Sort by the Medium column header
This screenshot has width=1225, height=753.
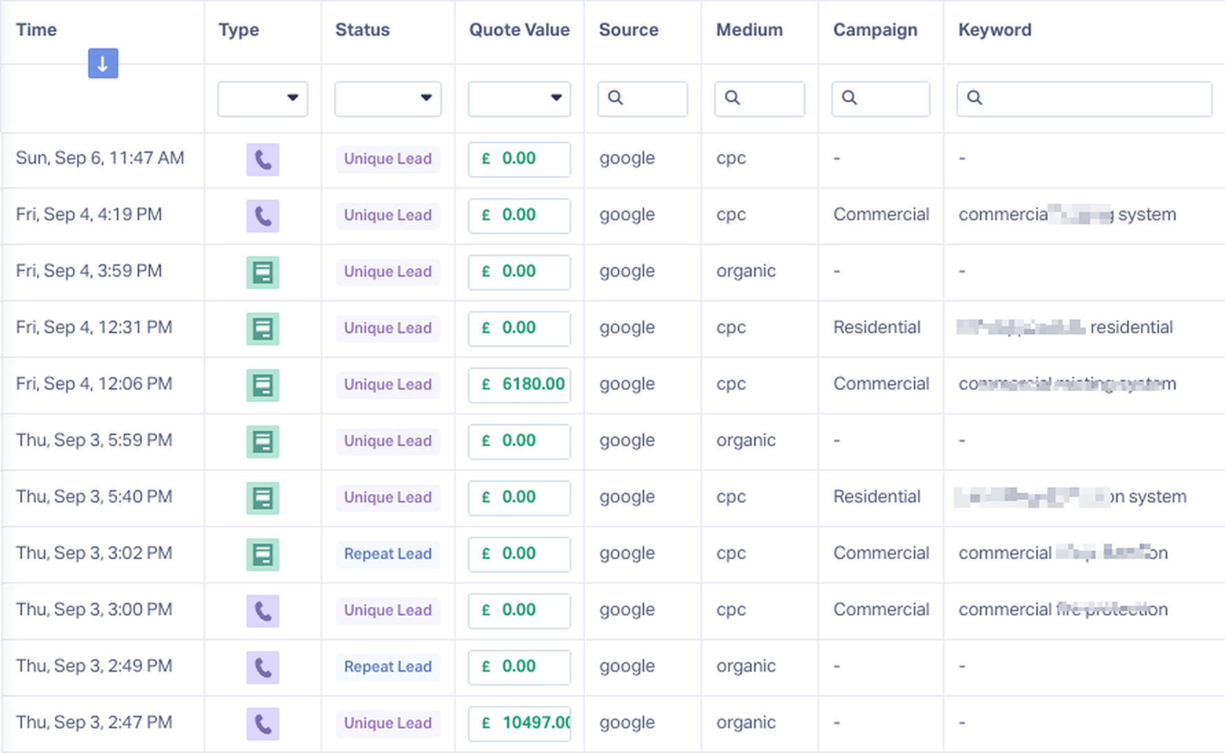click(x=749, y=30)
